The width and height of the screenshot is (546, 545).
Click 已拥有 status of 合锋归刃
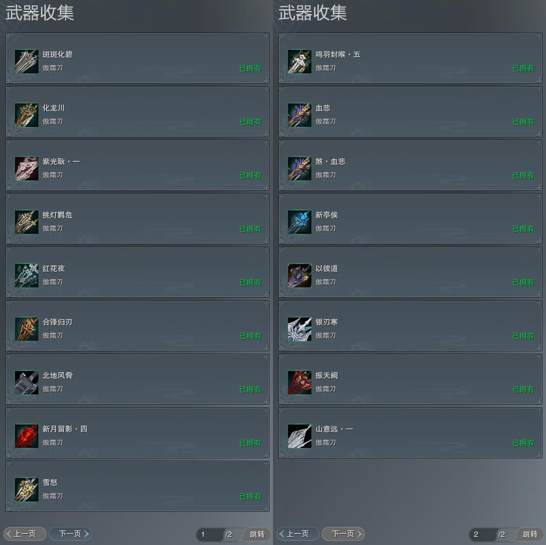tap(250, 336)
